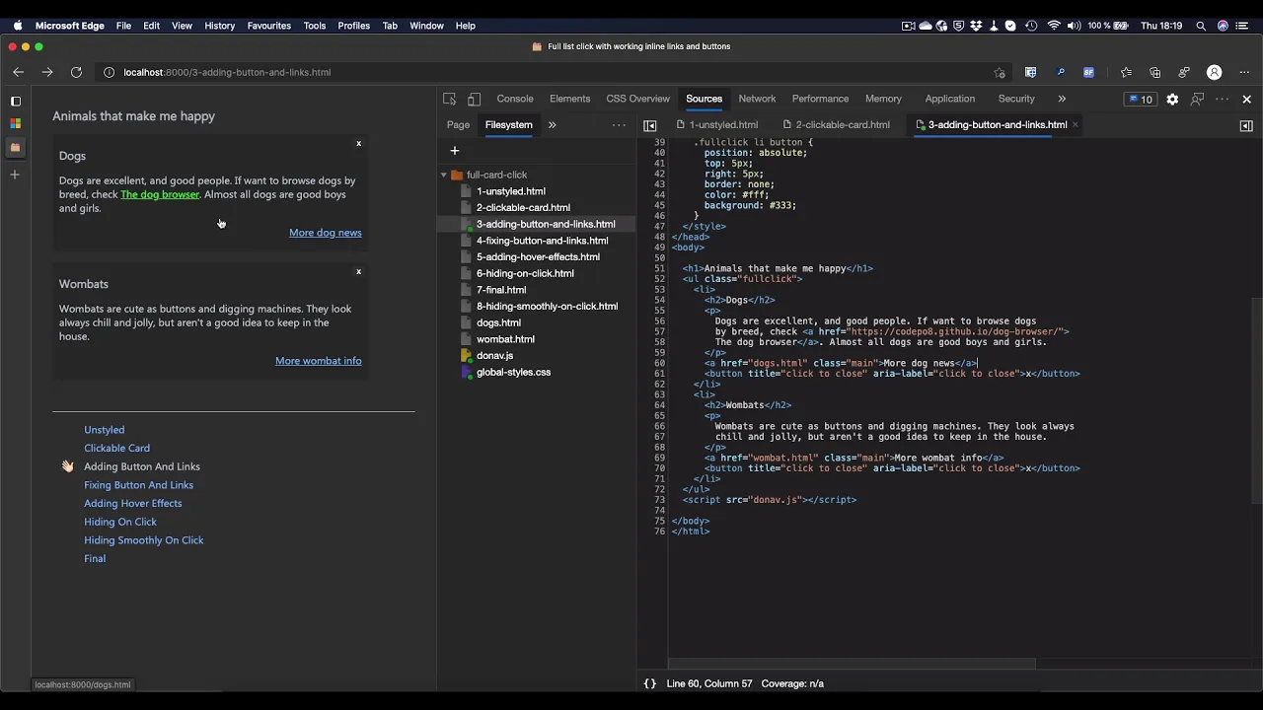
Task: Open navigator pane three-dot options
Action: 619,125
